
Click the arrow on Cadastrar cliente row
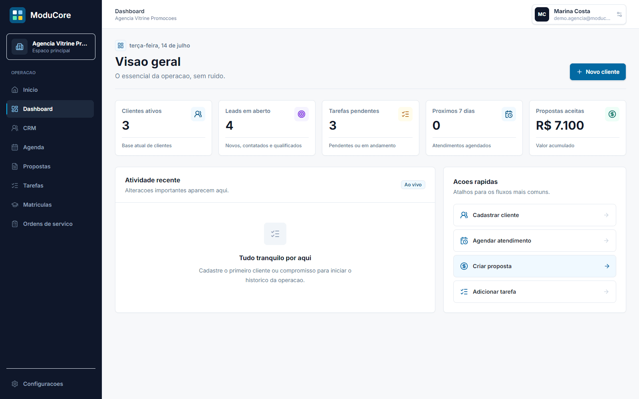(x=606, y=215)
